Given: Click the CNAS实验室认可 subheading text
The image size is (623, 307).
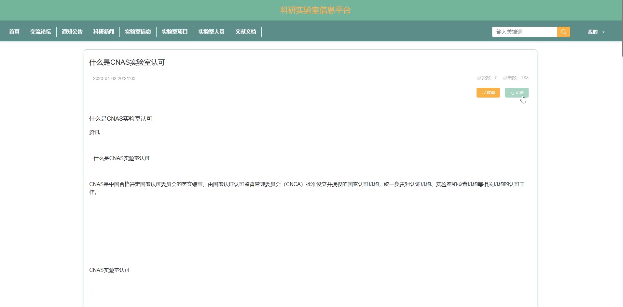Looking at the screenshot, I should click(109, 270).
